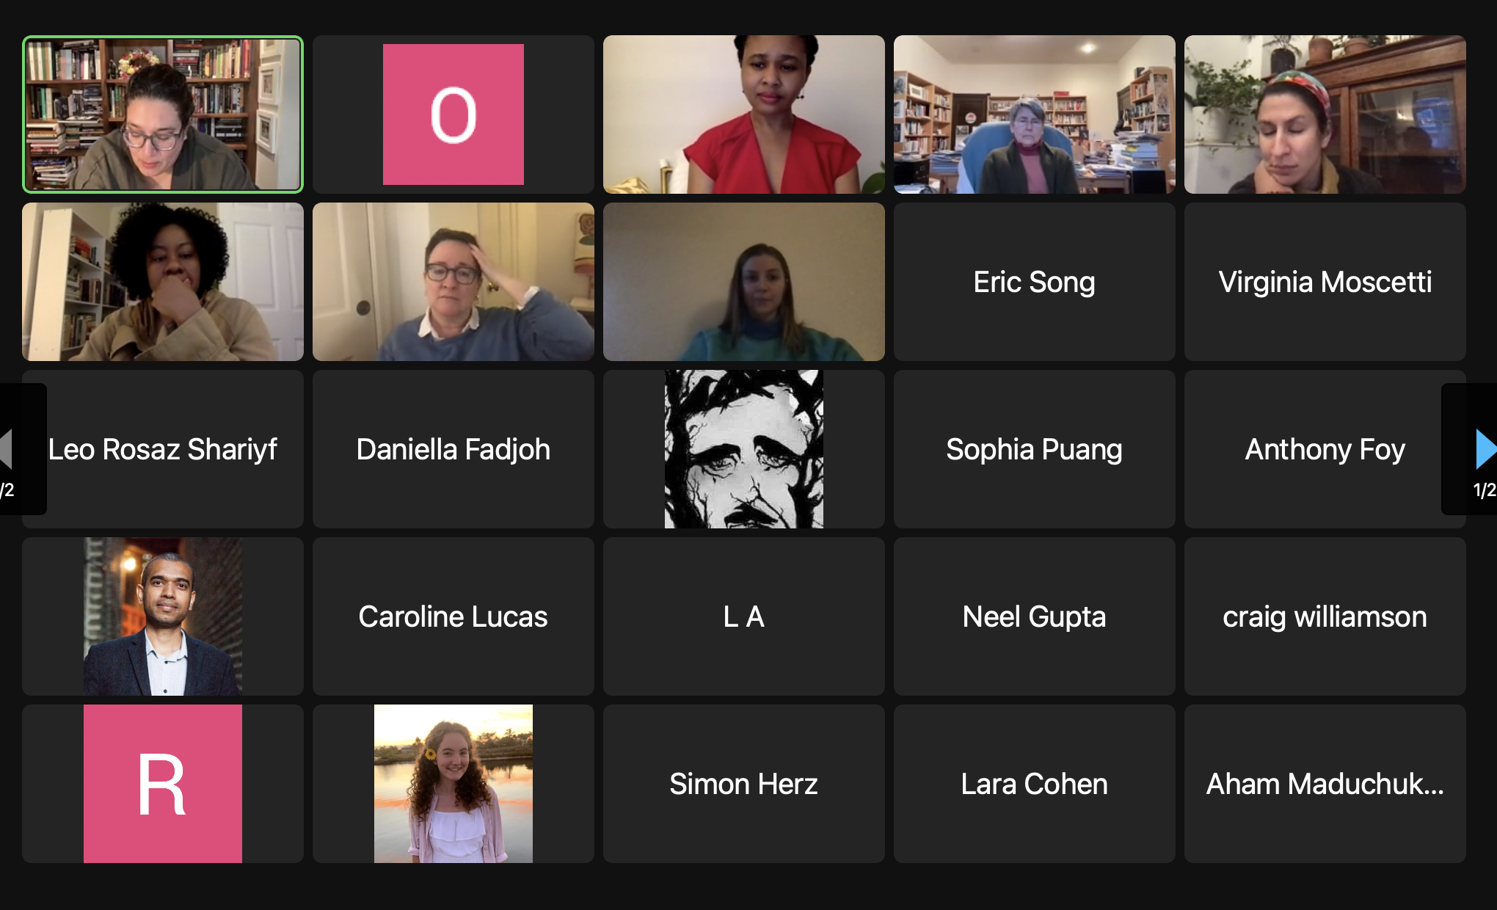Choose the Caroline Lucas tile
Viewport: 1497px width, 910px height.
[x=454, y=616]
